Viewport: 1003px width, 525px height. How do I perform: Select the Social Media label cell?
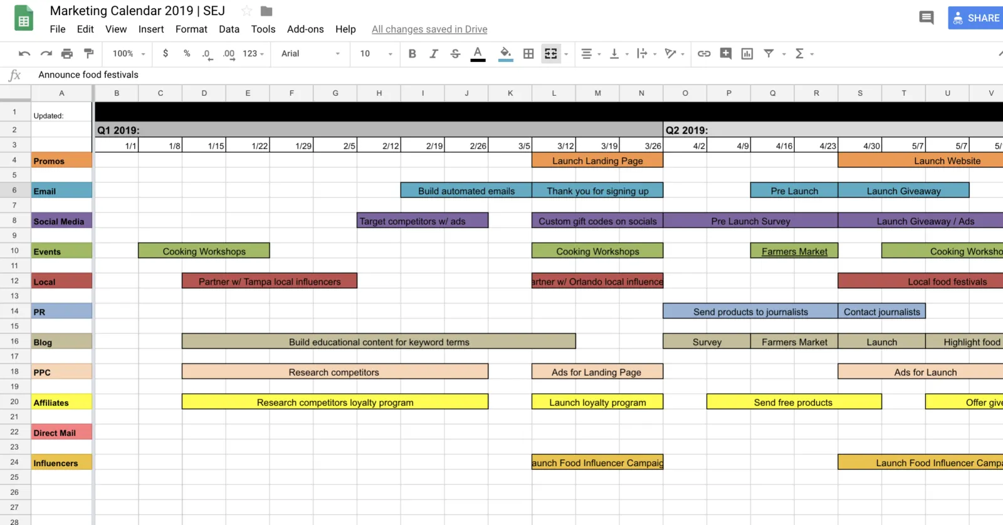click(x=61, y=221)
